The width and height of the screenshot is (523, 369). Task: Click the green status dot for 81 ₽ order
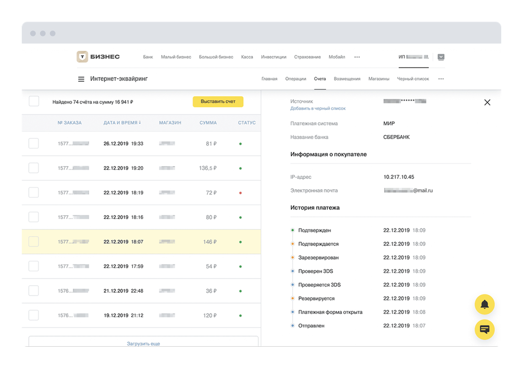(x=240, y=144)
